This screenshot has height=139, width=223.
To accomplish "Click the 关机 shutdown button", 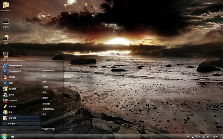I will [47, 129].
